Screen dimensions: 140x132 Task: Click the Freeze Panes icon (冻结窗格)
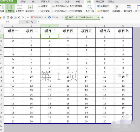pos(117,7)
